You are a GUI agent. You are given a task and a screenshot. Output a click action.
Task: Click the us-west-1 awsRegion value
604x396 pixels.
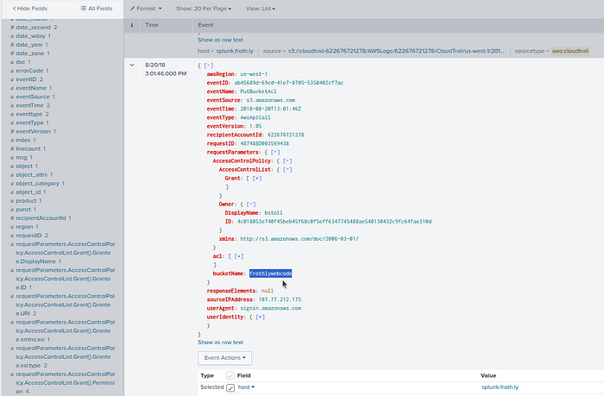(x=254, y=74)
